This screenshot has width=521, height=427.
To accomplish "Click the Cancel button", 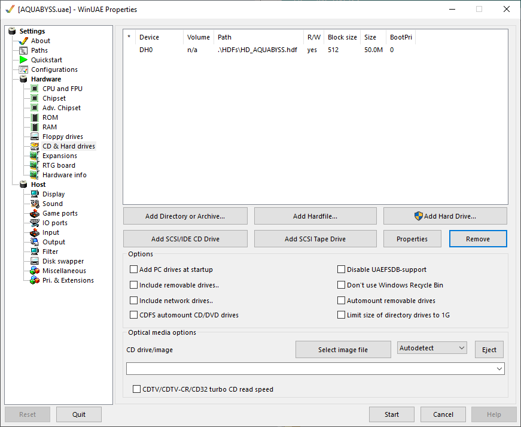I will pyautogui.click(x=443, y=414).
